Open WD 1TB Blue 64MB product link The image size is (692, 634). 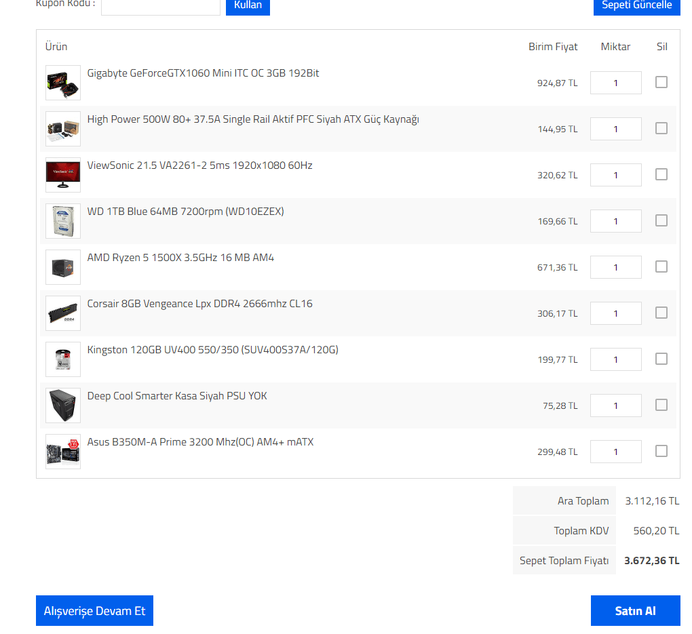tap(185, 212)
